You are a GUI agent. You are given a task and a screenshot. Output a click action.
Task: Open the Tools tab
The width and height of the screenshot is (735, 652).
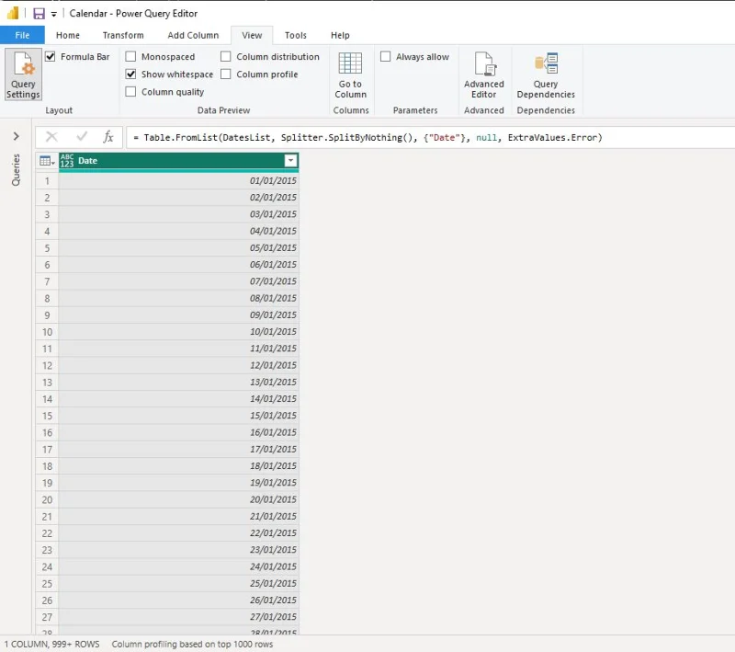(x=295, y=35)
